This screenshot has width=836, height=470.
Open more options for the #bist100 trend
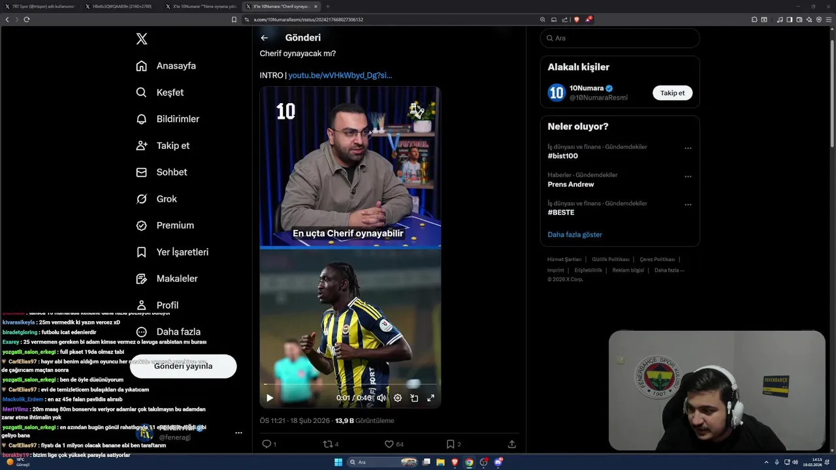pos(688,148)
